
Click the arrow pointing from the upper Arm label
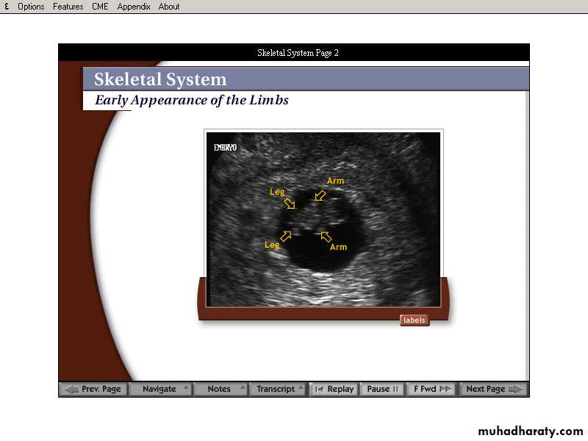320,196
